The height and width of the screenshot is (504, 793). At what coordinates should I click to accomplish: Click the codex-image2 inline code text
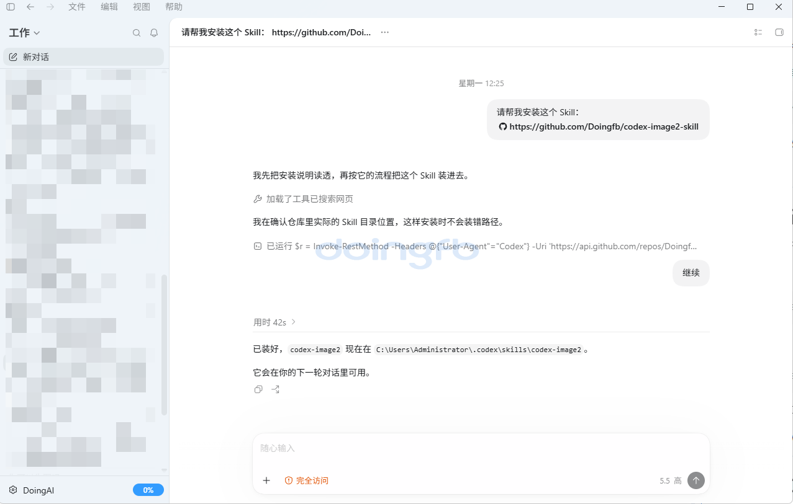(x=315, y=350)
